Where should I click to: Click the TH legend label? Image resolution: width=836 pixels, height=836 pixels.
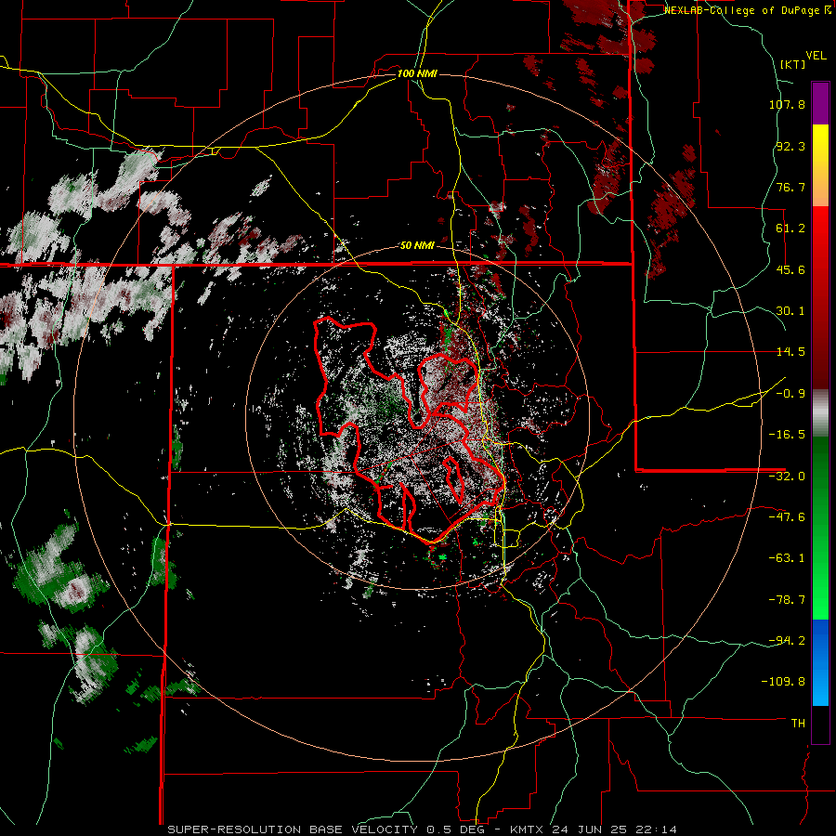coord(798,724)
